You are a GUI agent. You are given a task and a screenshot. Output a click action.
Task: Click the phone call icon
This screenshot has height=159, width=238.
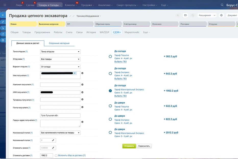pos(178,15)
